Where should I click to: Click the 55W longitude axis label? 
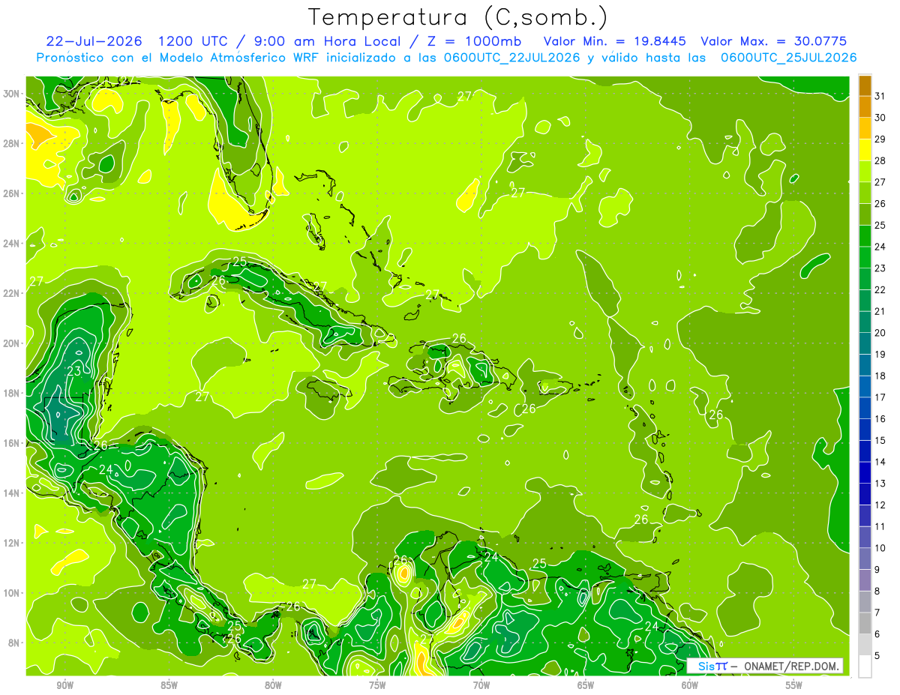(x=794, y=685)
